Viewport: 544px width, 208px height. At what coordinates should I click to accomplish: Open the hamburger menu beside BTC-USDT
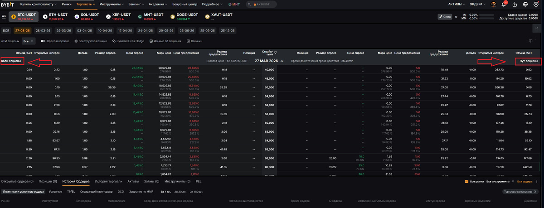pyautogui.click(x=4, y=16)
